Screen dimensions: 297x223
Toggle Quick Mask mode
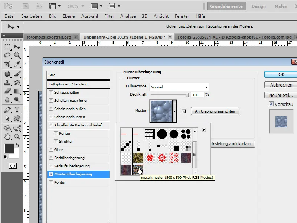13,166
